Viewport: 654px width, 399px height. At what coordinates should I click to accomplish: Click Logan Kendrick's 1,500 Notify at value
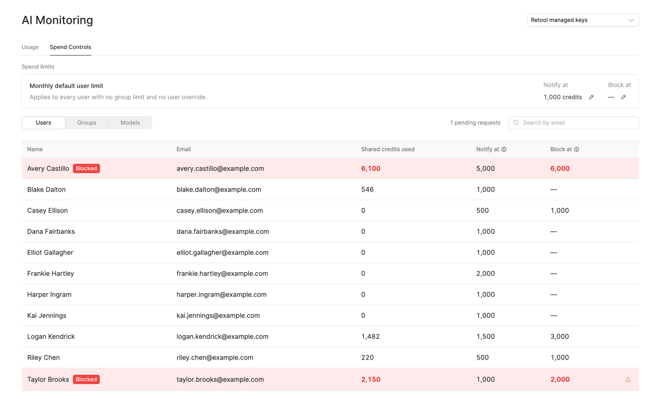[x=485, y=336]
